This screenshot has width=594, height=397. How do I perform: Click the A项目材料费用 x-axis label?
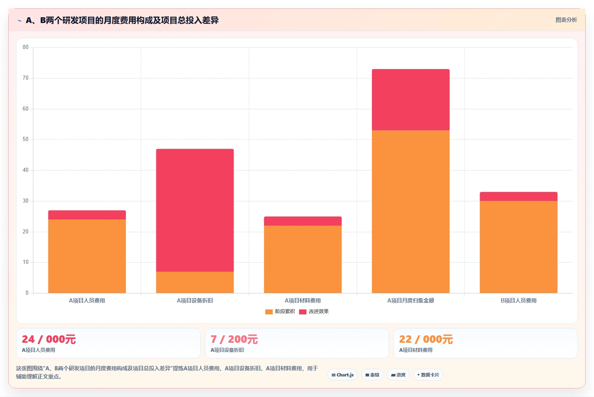pos(303,300)
